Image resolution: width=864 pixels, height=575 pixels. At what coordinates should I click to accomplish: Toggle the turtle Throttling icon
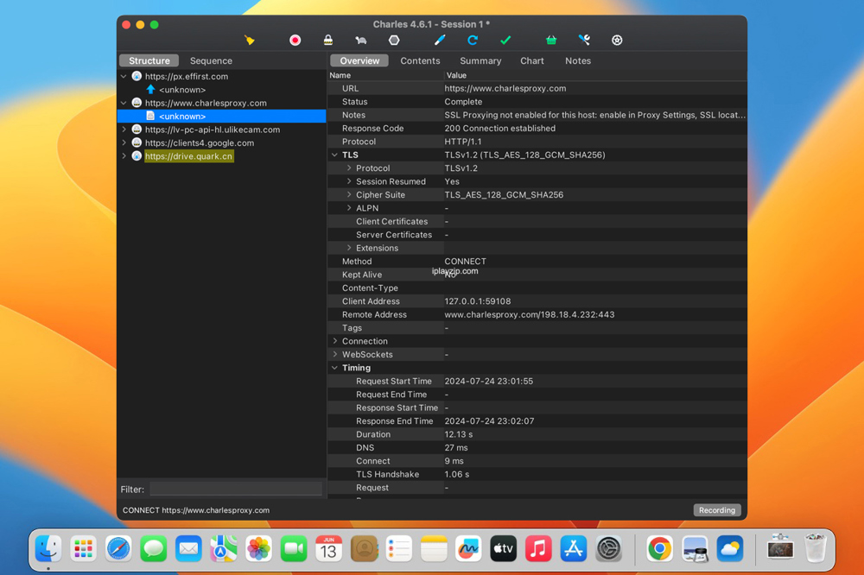(x=361, y=41)
